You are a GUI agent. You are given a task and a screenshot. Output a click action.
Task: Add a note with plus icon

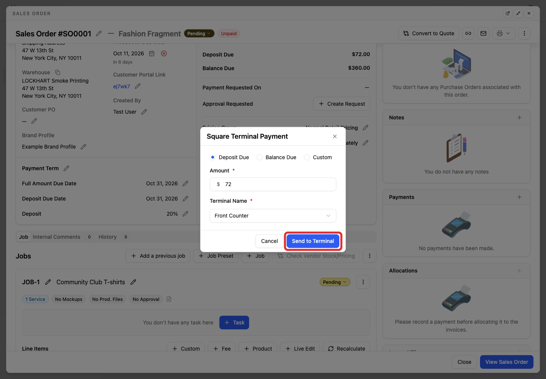(519, 117)
